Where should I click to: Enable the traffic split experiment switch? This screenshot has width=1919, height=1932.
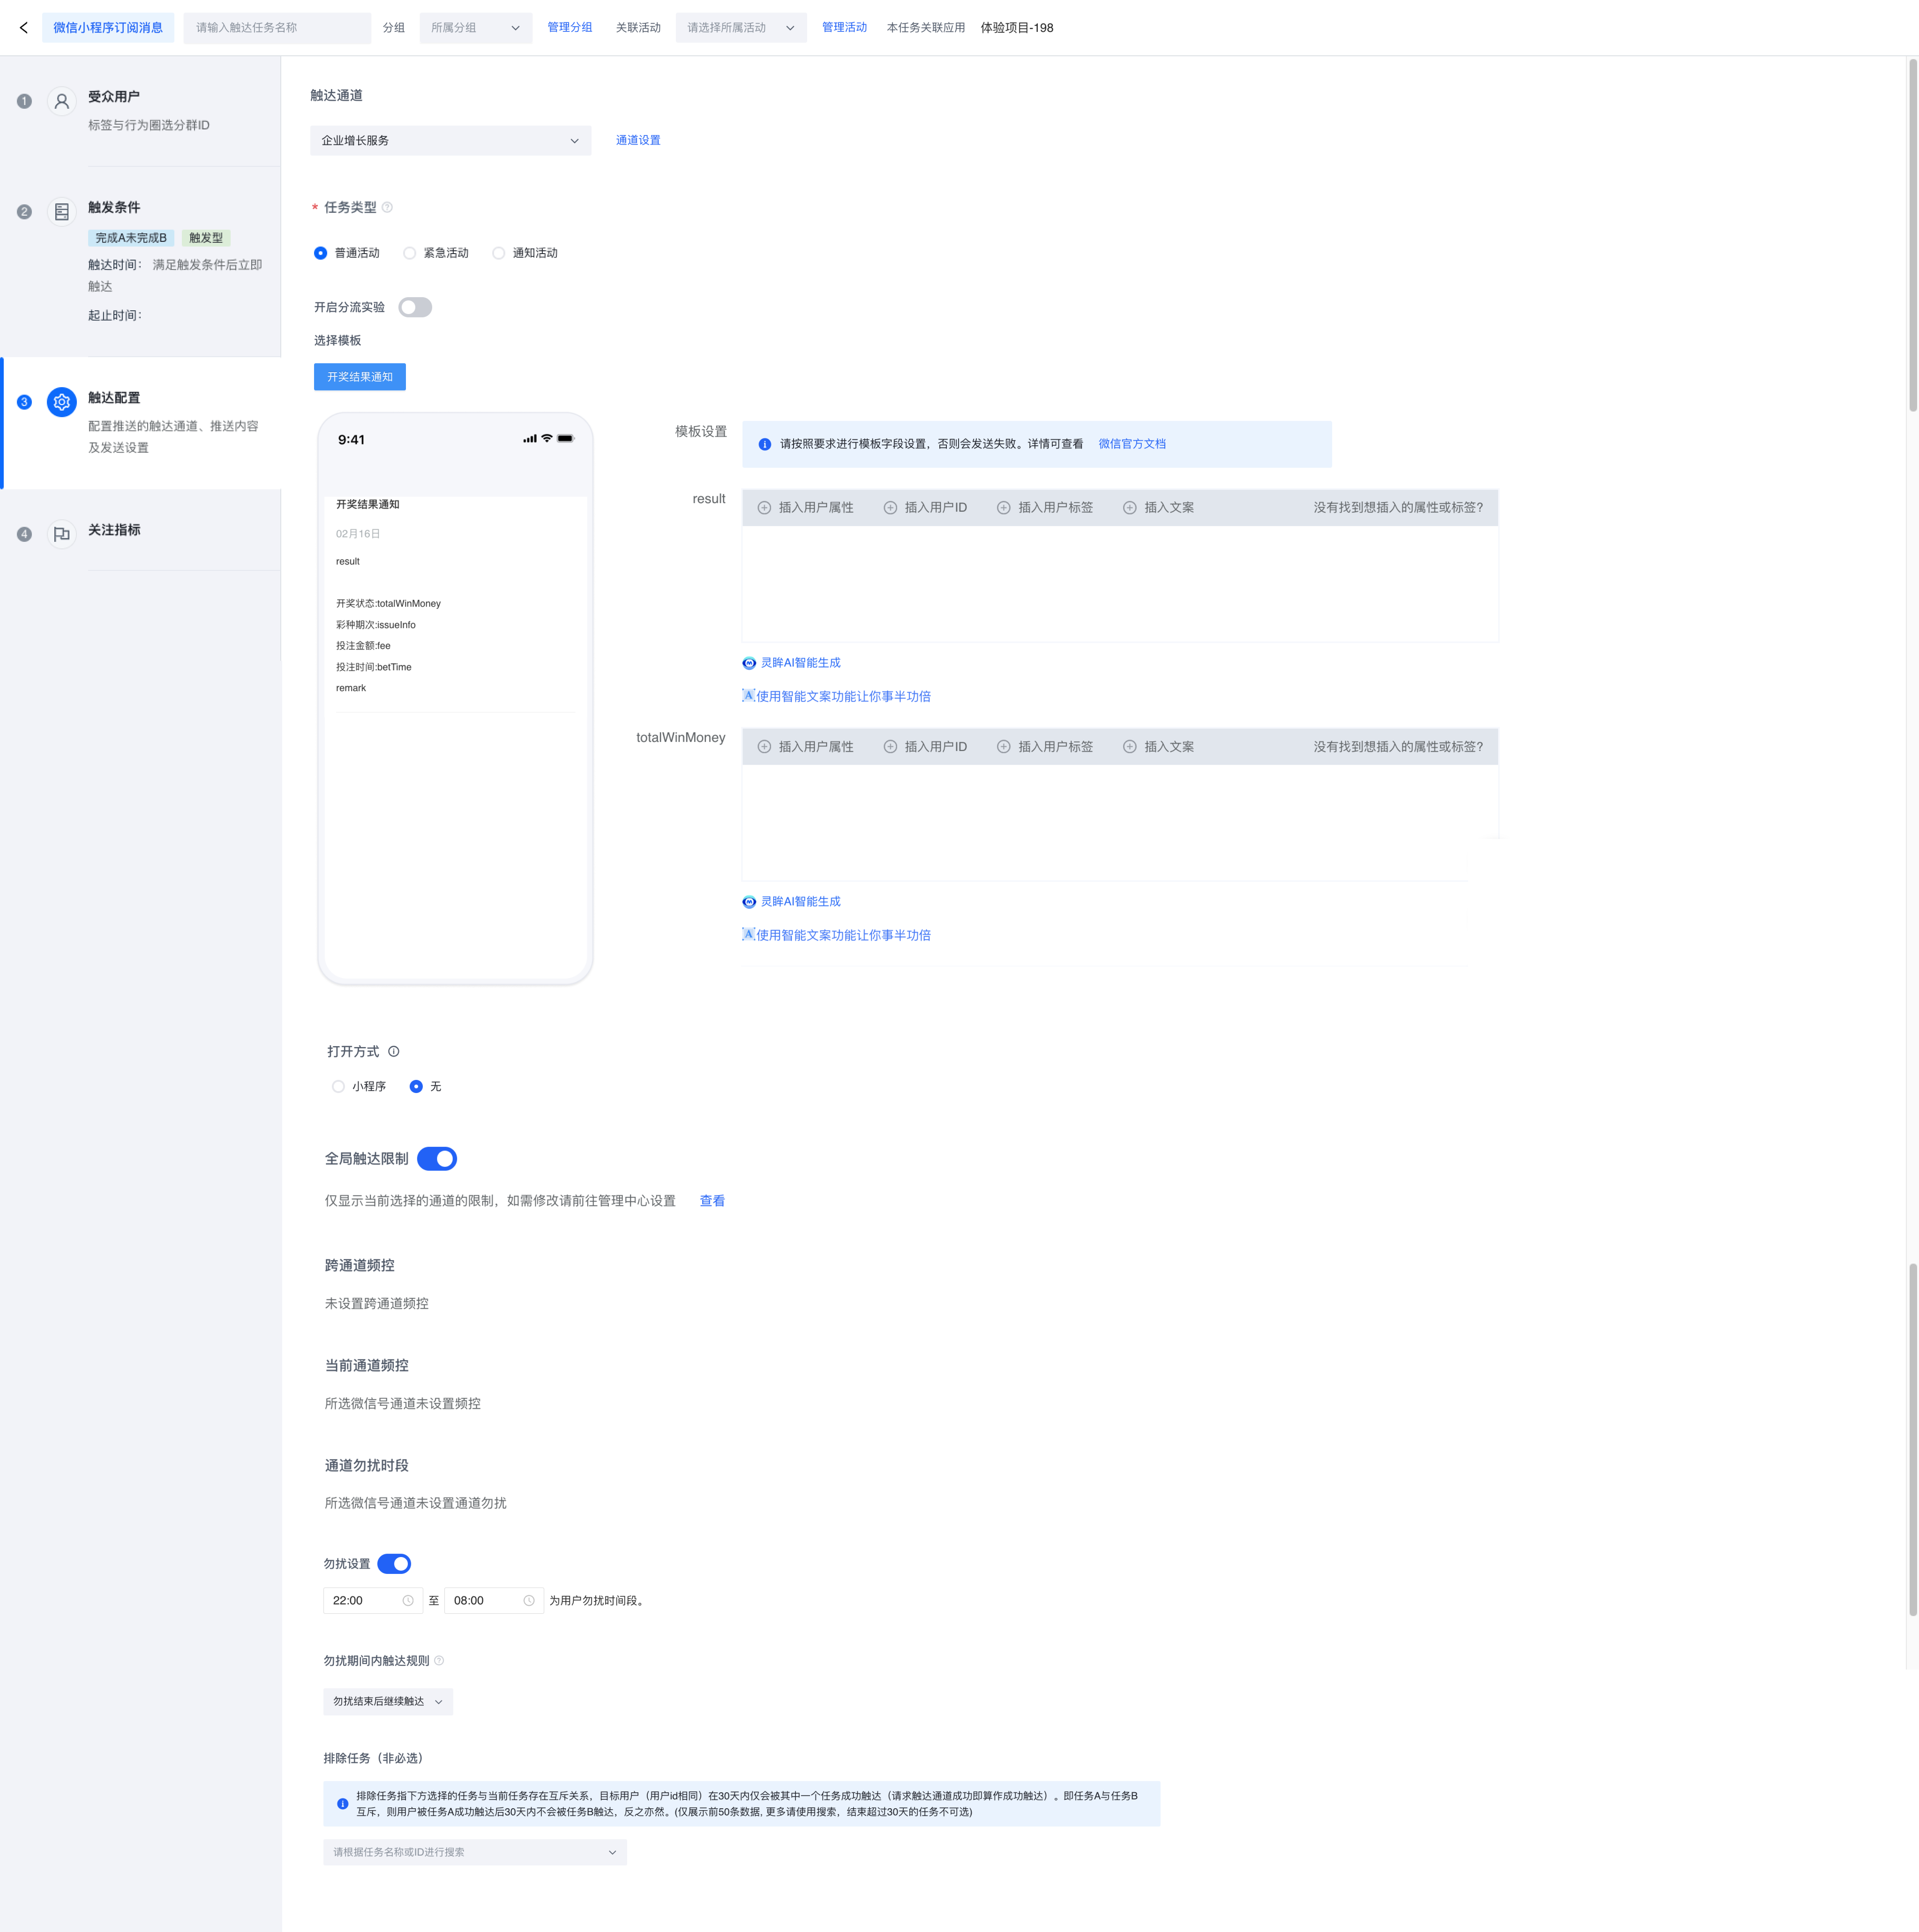point(415,307)
